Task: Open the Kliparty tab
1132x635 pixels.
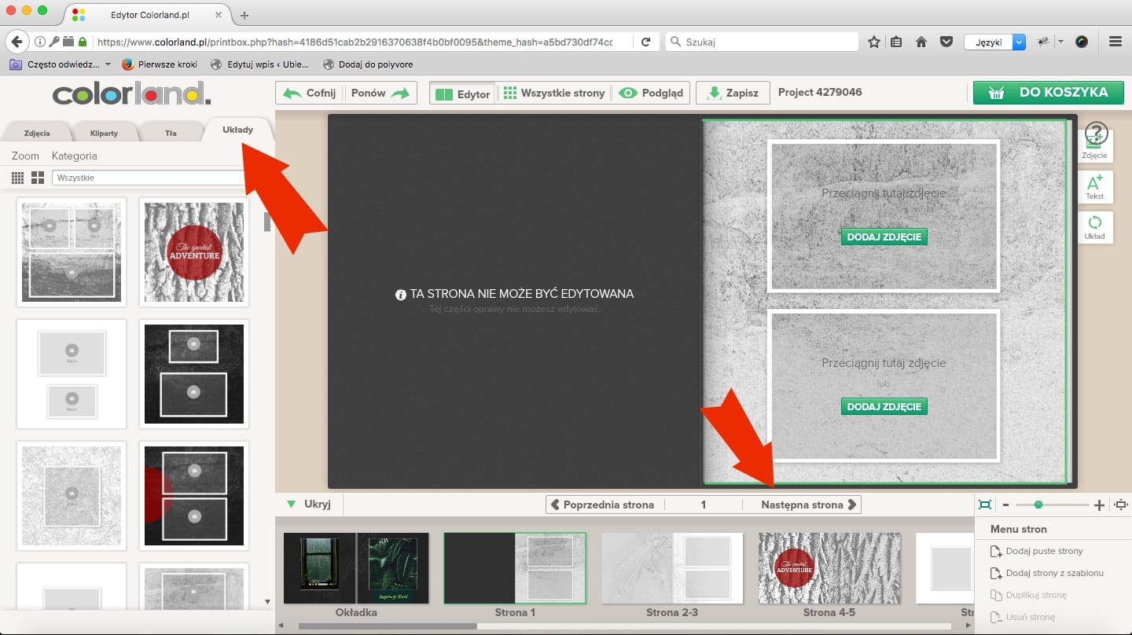Action: [x=104, y=133]
